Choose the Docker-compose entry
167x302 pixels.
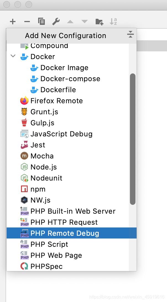click(71, 78)
